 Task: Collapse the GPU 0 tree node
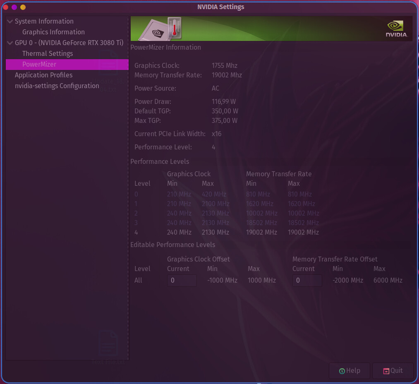pos(10,43)
